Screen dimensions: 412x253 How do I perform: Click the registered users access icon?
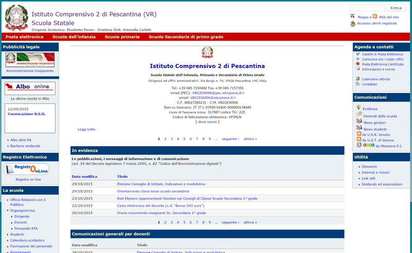point(353,24)
